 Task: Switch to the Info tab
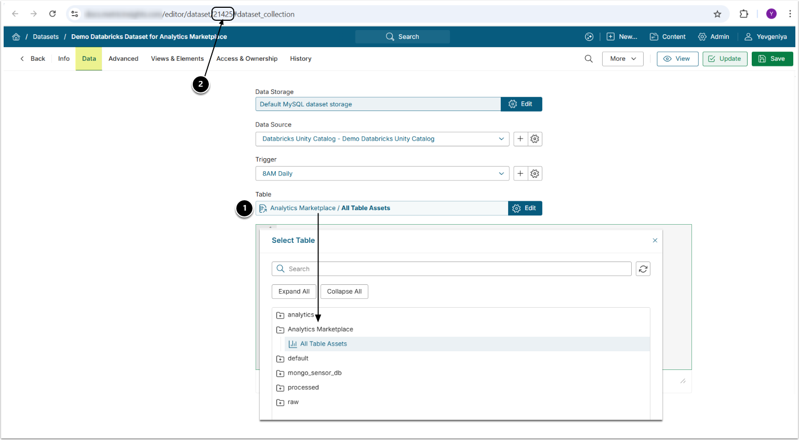click(64, 59)
